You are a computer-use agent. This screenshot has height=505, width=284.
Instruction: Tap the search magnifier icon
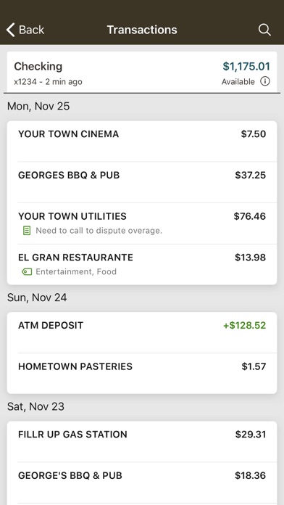tap(264, 30)
